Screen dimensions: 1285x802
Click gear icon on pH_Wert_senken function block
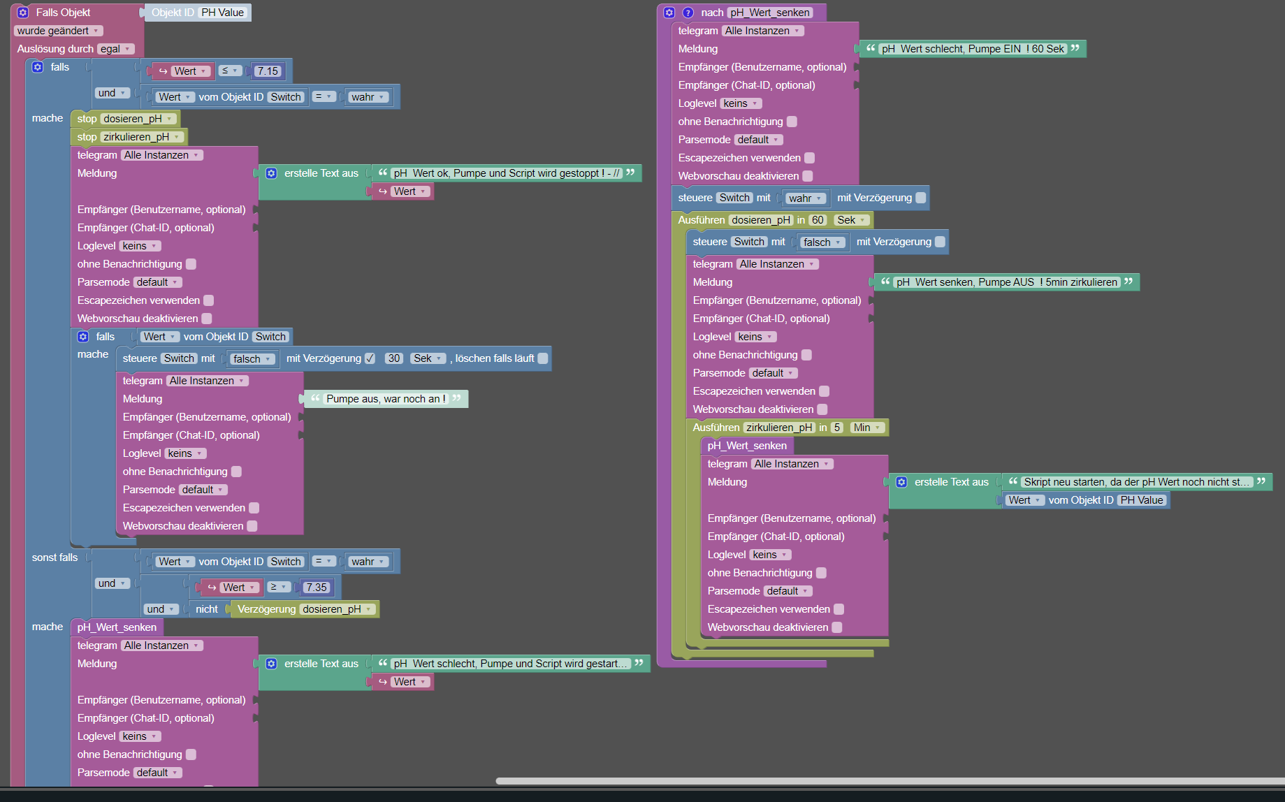coord(669,13)
